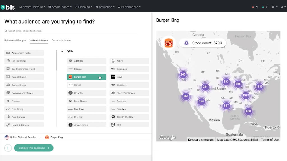Click the Finance category icon
The width and height of the screenshot is (287, 161).
[8, 101]
